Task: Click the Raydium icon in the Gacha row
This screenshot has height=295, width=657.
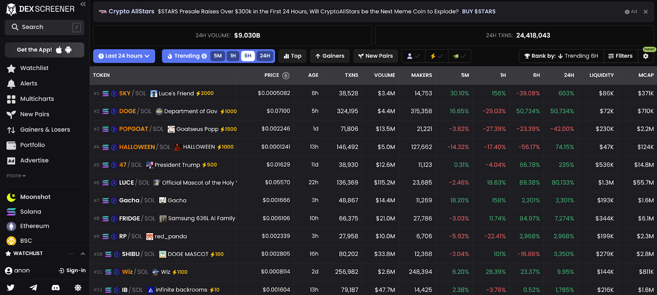Action: pos(114,201)
